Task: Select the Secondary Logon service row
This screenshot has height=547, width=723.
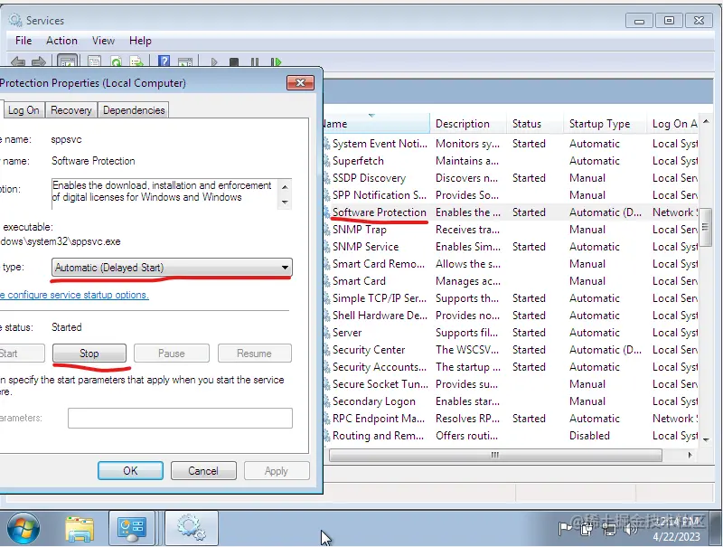Action: point(511,401)
